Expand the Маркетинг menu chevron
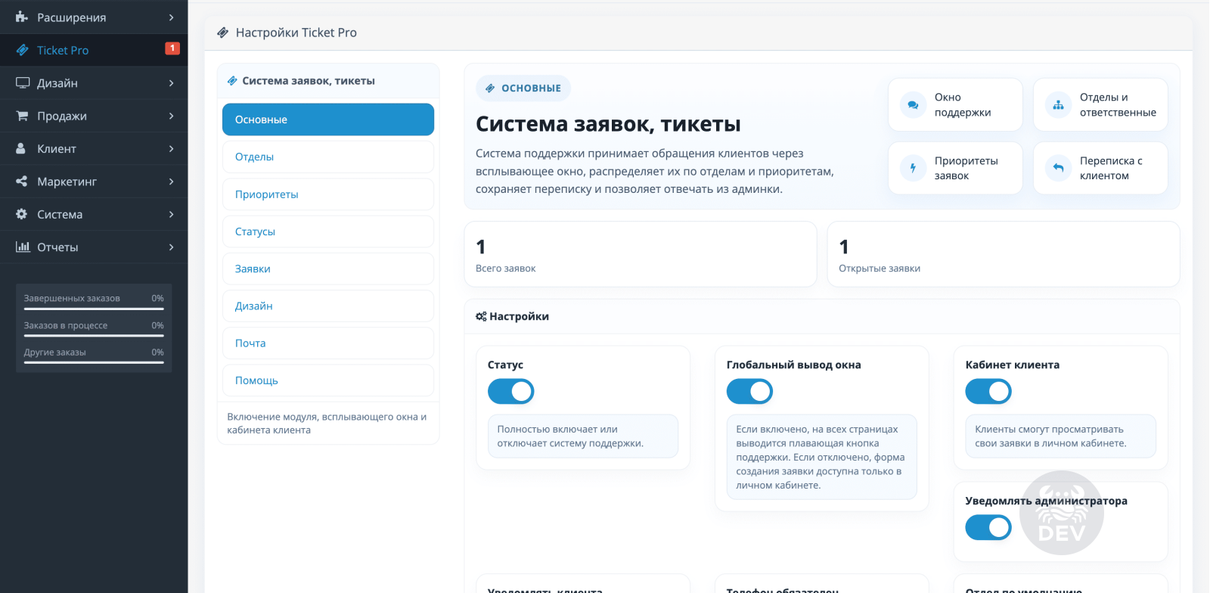1210x593 pixels. point(172,182)
